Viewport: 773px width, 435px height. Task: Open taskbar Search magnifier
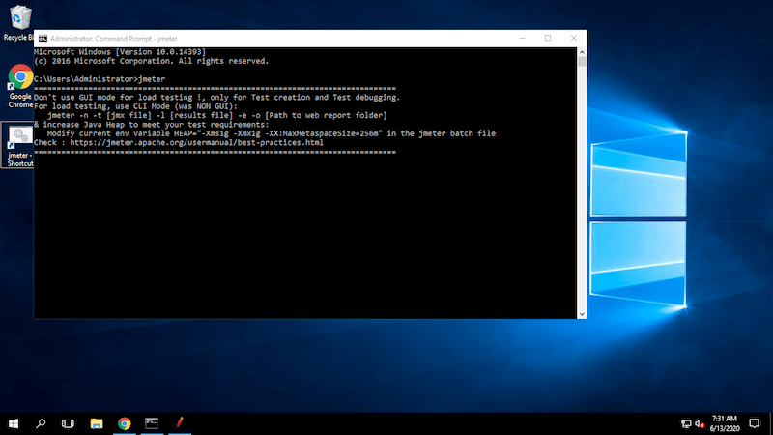point(41,423)
